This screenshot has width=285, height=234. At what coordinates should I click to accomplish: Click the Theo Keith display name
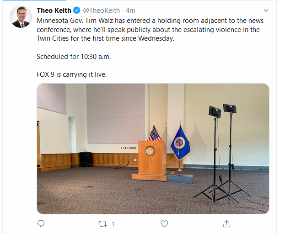point(54,11)
